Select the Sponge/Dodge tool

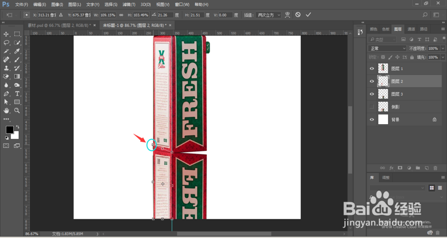click(x=17, y=85)
